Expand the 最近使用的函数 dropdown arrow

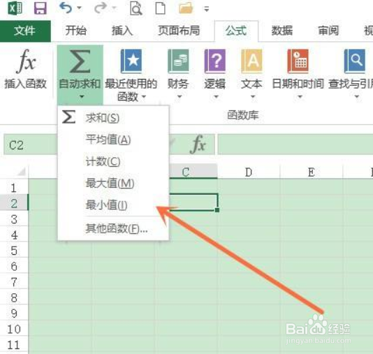coord(143,97)
